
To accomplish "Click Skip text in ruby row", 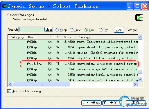I will click(33, 42).
